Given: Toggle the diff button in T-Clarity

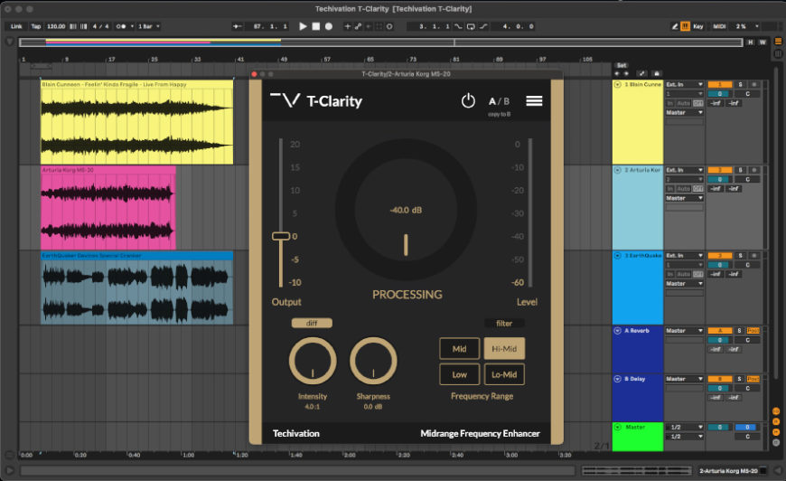Looking at the screenshot, I should tap(312, 323).
